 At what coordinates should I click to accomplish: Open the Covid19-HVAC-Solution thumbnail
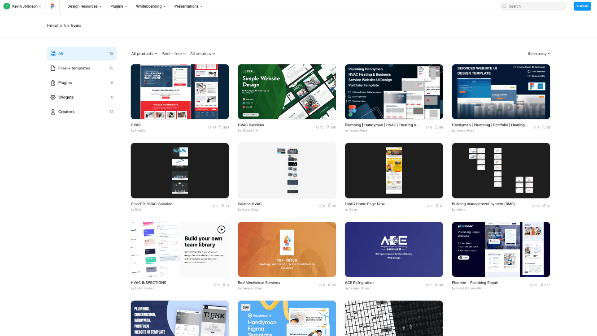(x=180, y=170)
